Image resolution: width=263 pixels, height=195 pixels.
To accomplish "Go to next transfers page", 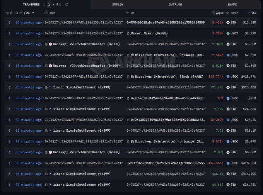I will click(x=60, y=5).
